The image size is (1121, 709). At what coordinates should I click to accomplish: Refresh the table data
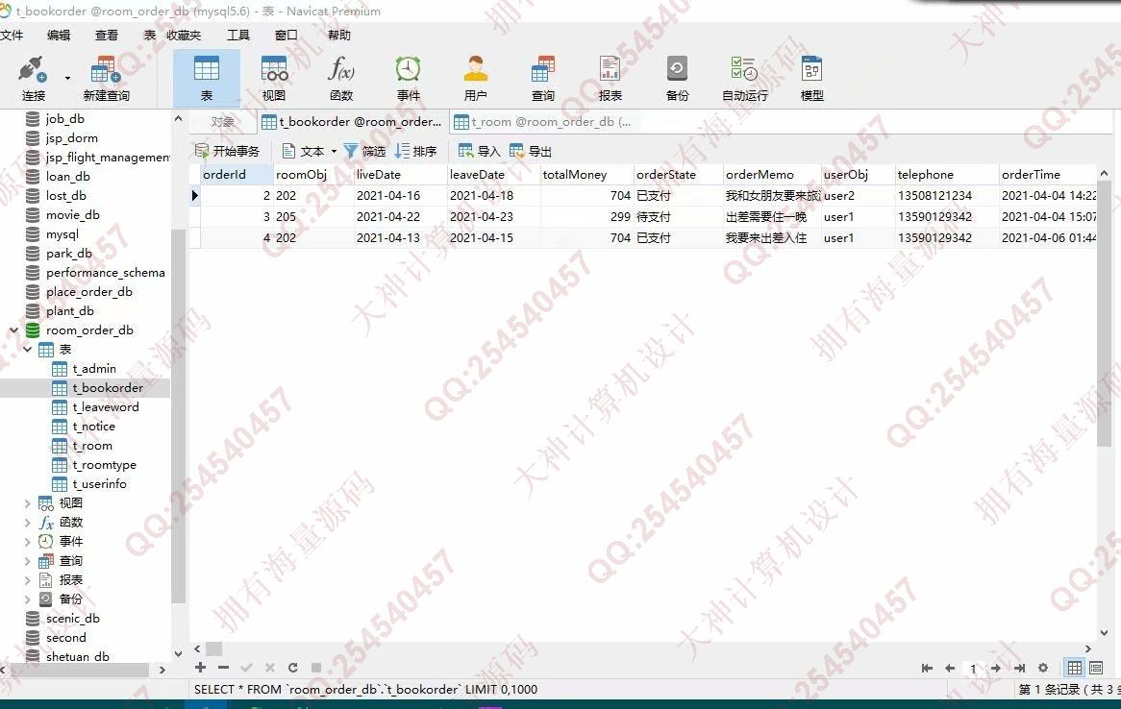tap(292, 668)
